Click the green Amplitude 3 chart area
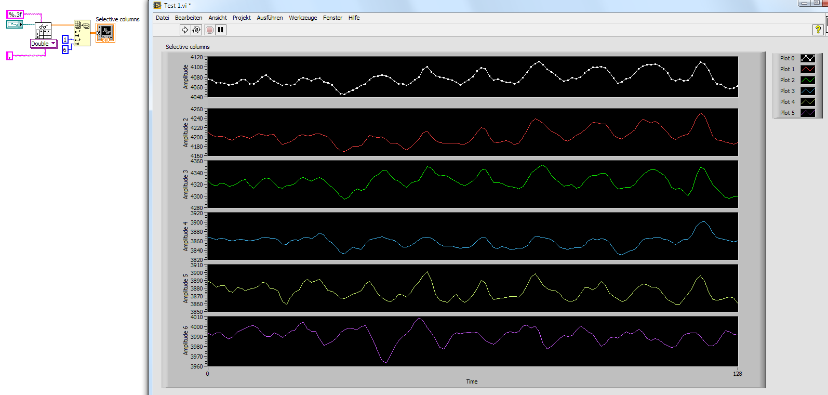The width and height of the screenshot is (828, 395). click(473, 184)
